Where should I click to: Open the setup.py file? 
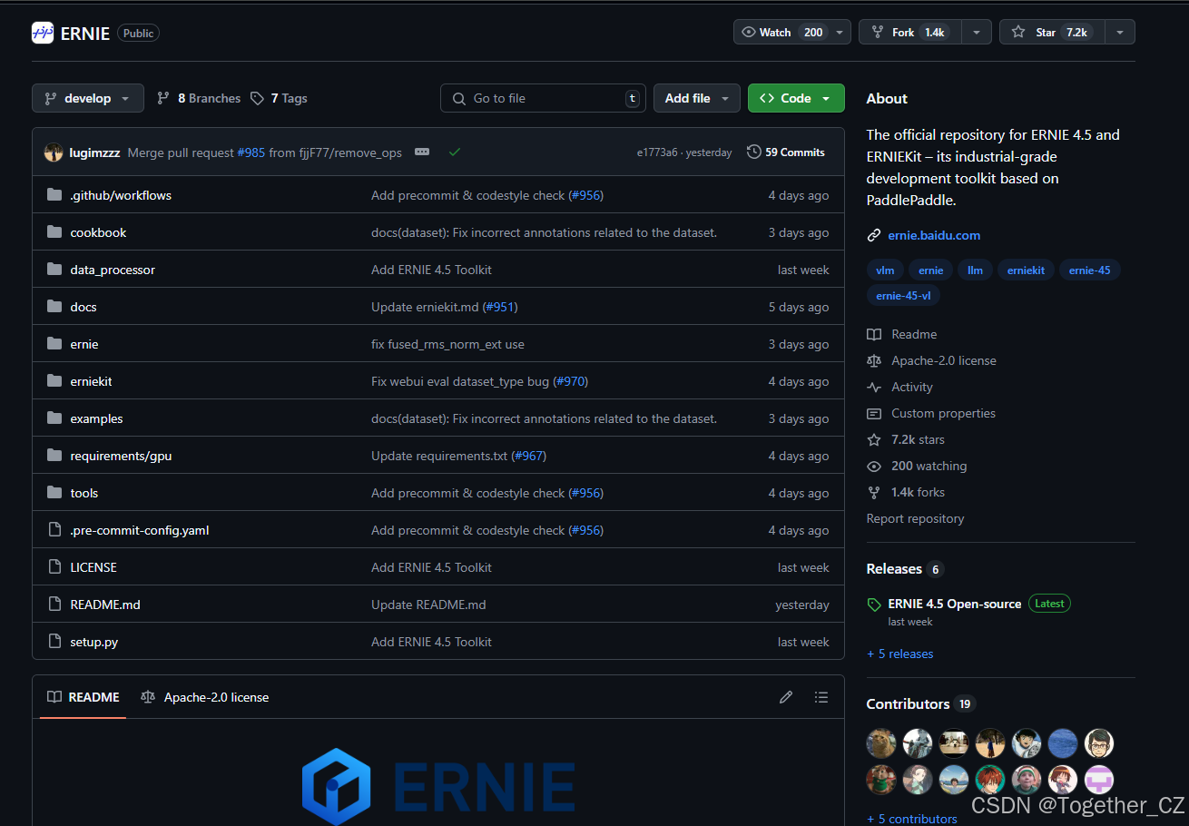pos(94,642)
